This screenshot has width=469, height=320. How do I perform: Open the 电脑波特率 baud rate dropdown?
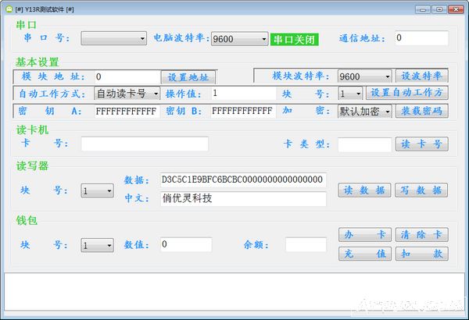click(x=239, y=39)
